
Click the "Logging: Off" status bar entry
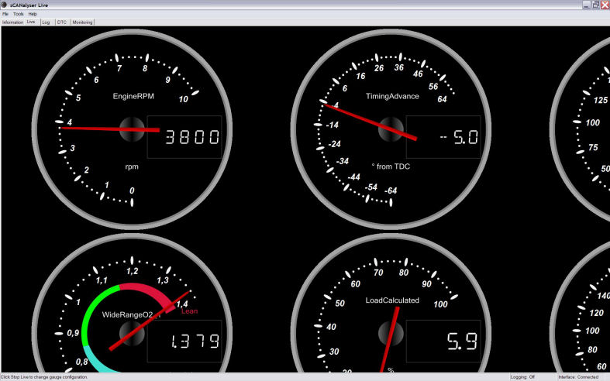coord(522,377)
